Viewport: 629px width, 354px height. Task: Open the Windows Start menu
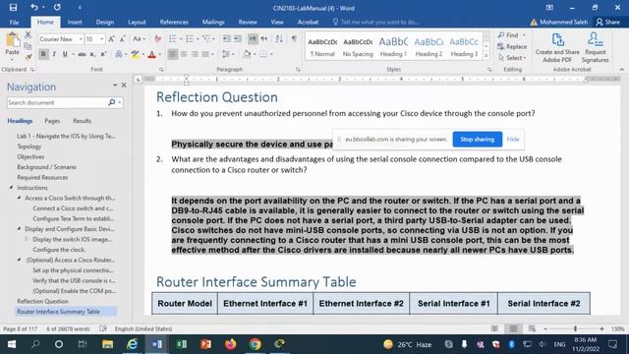pos(11,344)
